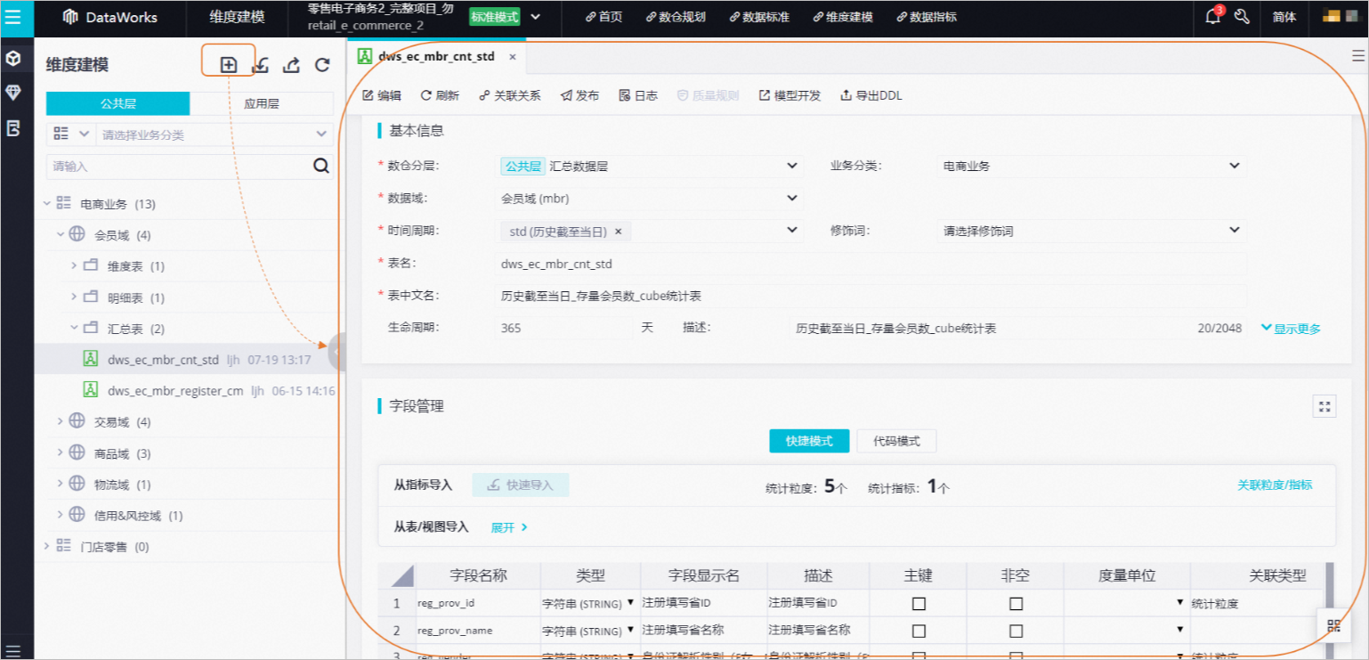Open the wrench settings icon
The height and width of the screenshot is (660, 1369).
point(1243,16)
